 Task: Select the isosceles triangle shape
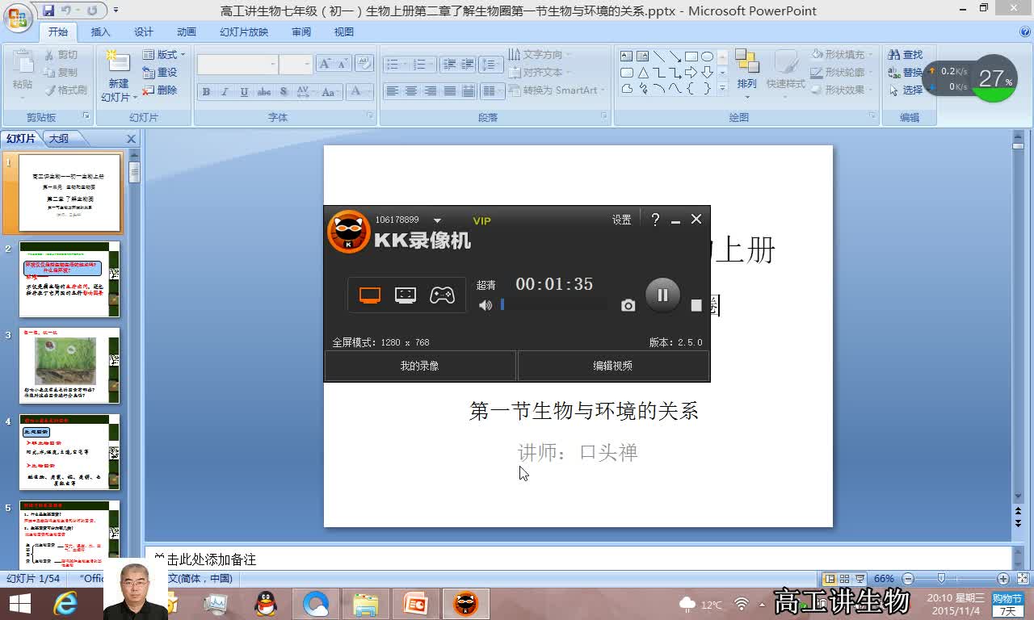(643, 73)
